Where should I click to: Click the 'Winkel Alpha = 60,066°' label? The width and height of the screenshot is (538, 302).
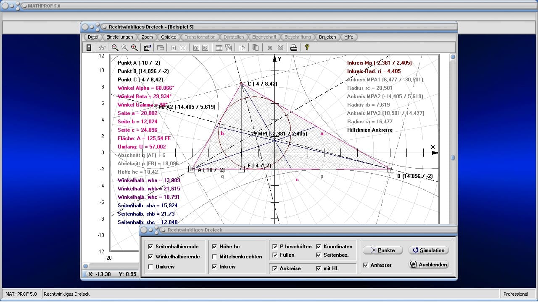[146, 88]
